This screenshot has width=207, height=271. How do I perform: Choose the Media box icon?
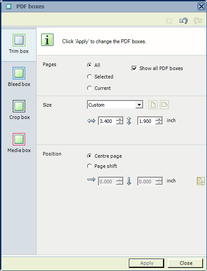click(19, 139)
